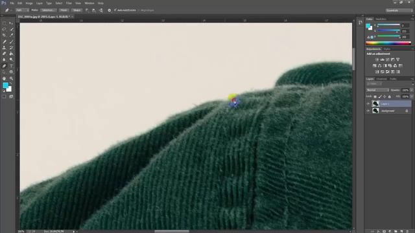
Task: Open the Window menu
Action: point(89,3)
